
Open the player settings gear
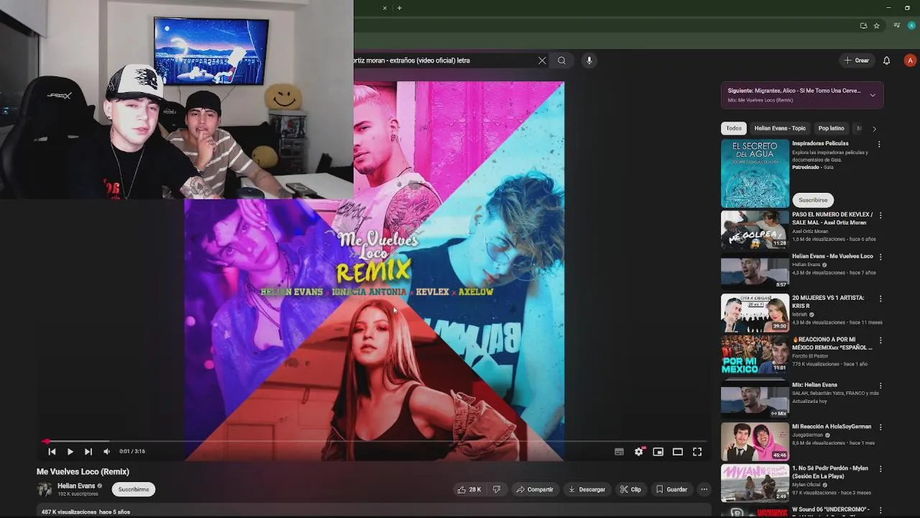pos(638,452)
